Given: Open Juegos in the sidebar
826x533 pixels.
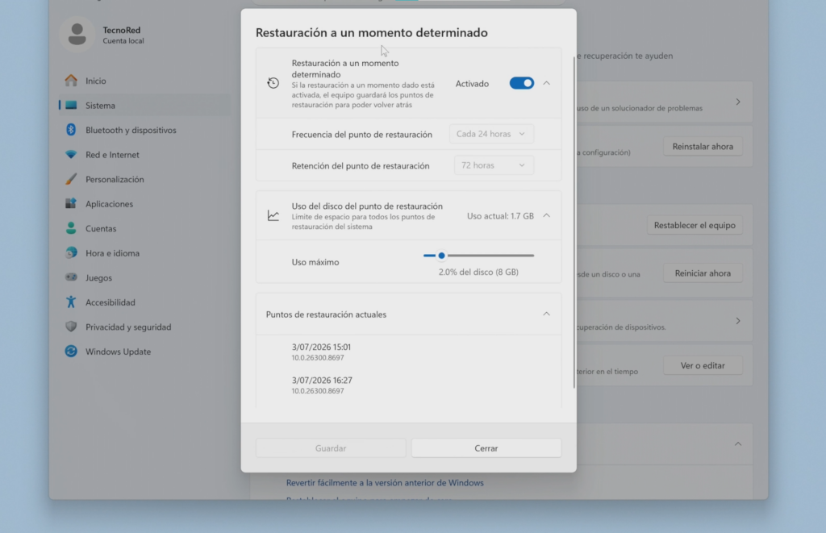Looking at the screenshot, I should coord(145,277).
